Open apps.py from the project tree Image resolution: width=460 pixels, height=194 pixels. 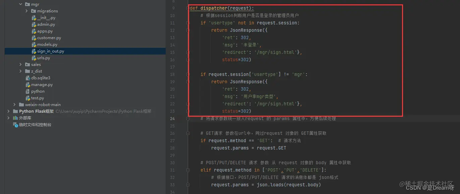coord(45,31)
